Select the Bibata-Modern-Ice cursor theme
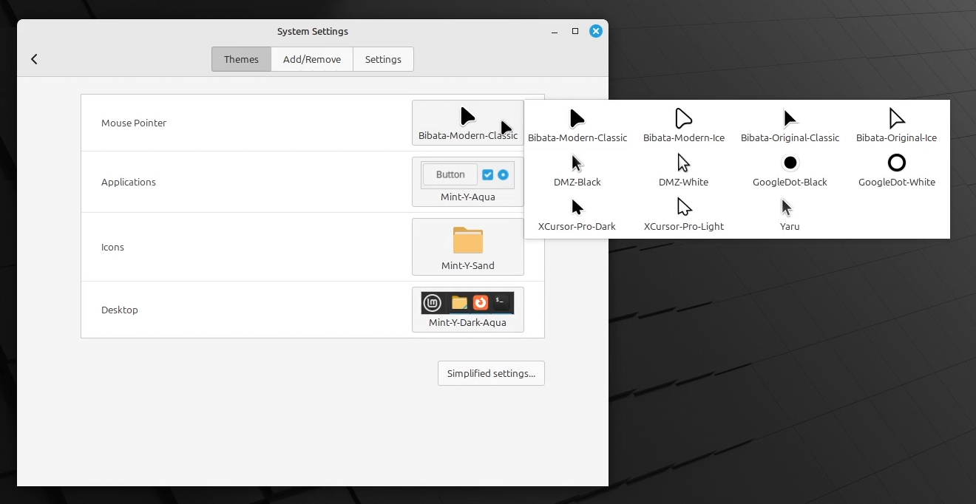976x504 pixels. click(x=683, y=125)
